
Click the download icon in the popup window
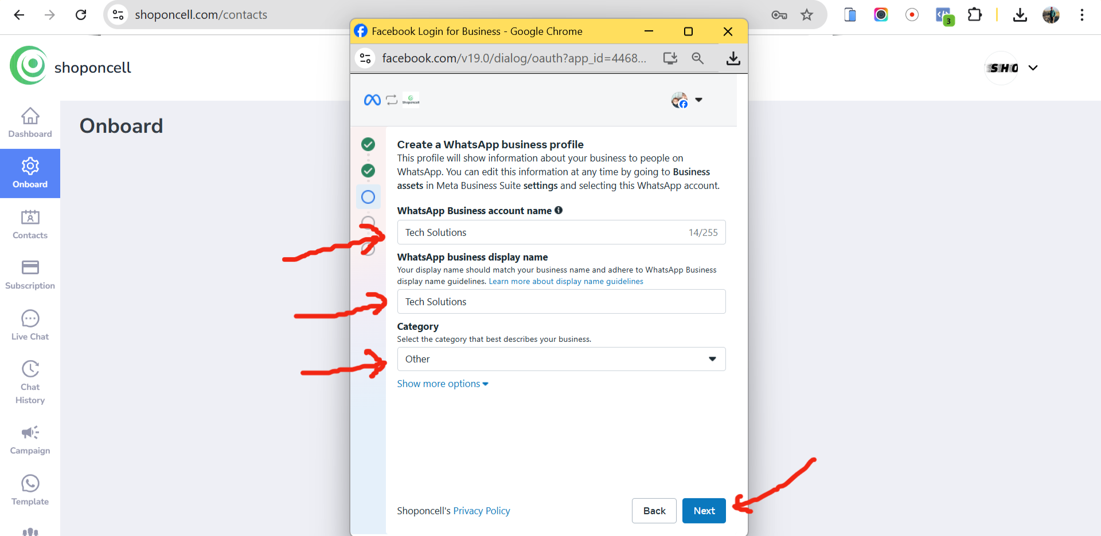coord(733,58)
